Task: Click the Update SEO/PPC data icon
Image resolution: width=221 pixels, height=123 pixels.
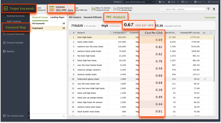Action: (x=52, y=9)
